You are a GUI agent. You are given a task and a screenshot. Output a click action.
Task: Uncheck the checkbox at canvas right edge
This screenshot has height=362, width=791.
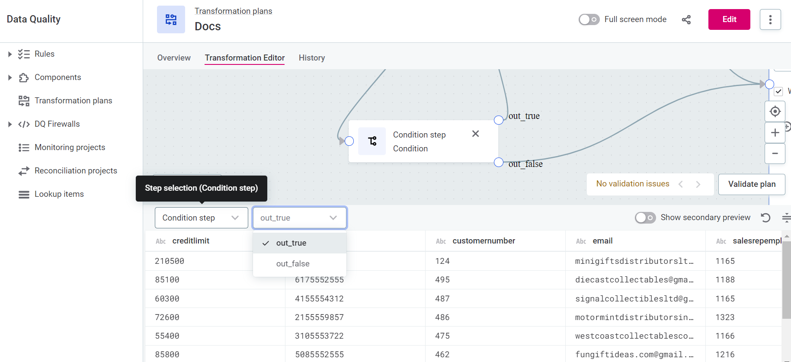[778, 91]
